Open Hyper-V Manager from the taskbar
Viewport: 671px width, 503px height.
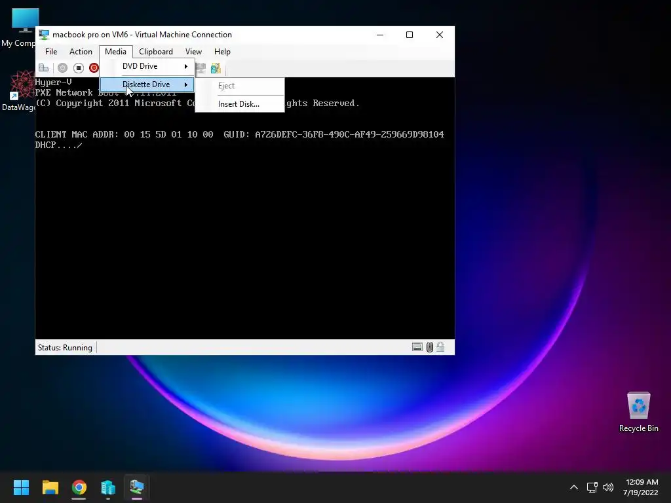coord(108,487)
